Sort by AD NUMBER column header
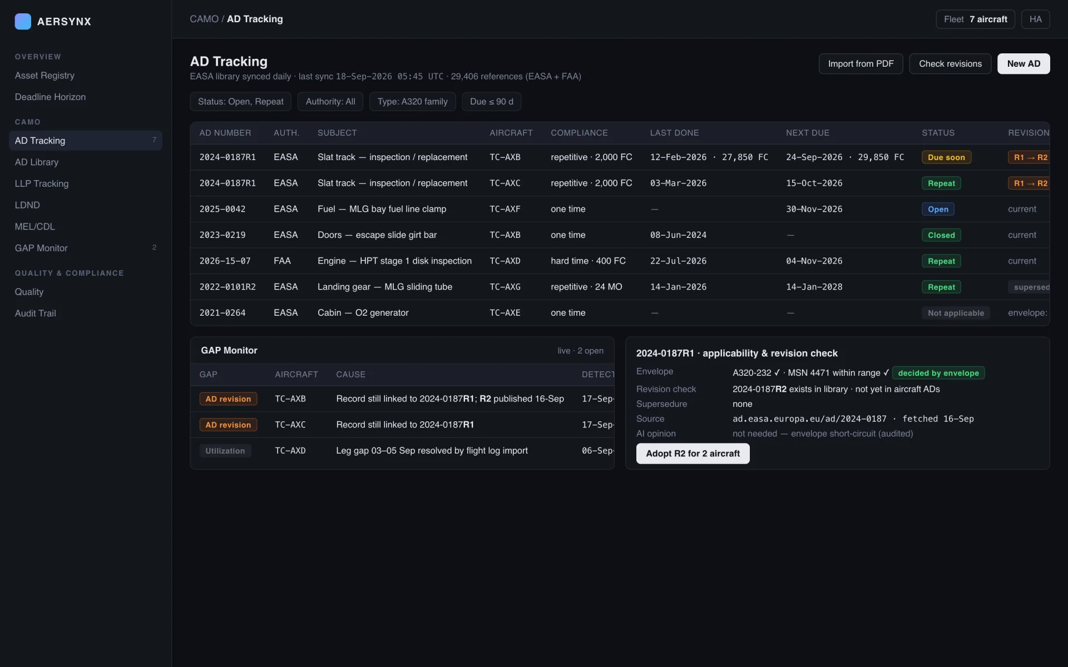This screenshot has width=1068, height=667. [x=225, y=133]
